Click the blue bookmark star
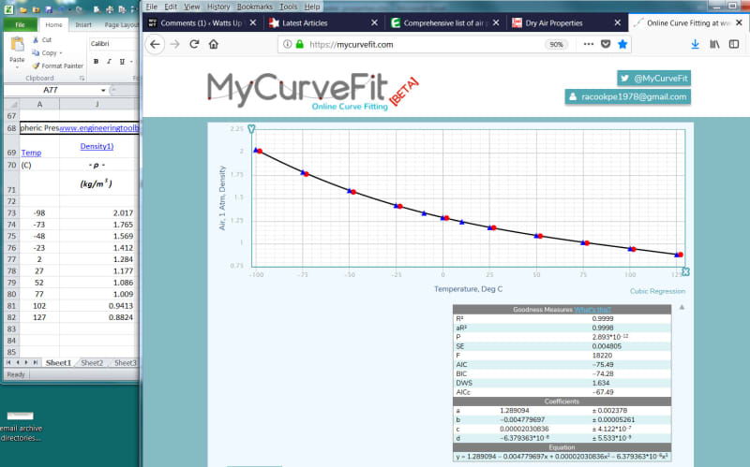 [x=622, y=44]
